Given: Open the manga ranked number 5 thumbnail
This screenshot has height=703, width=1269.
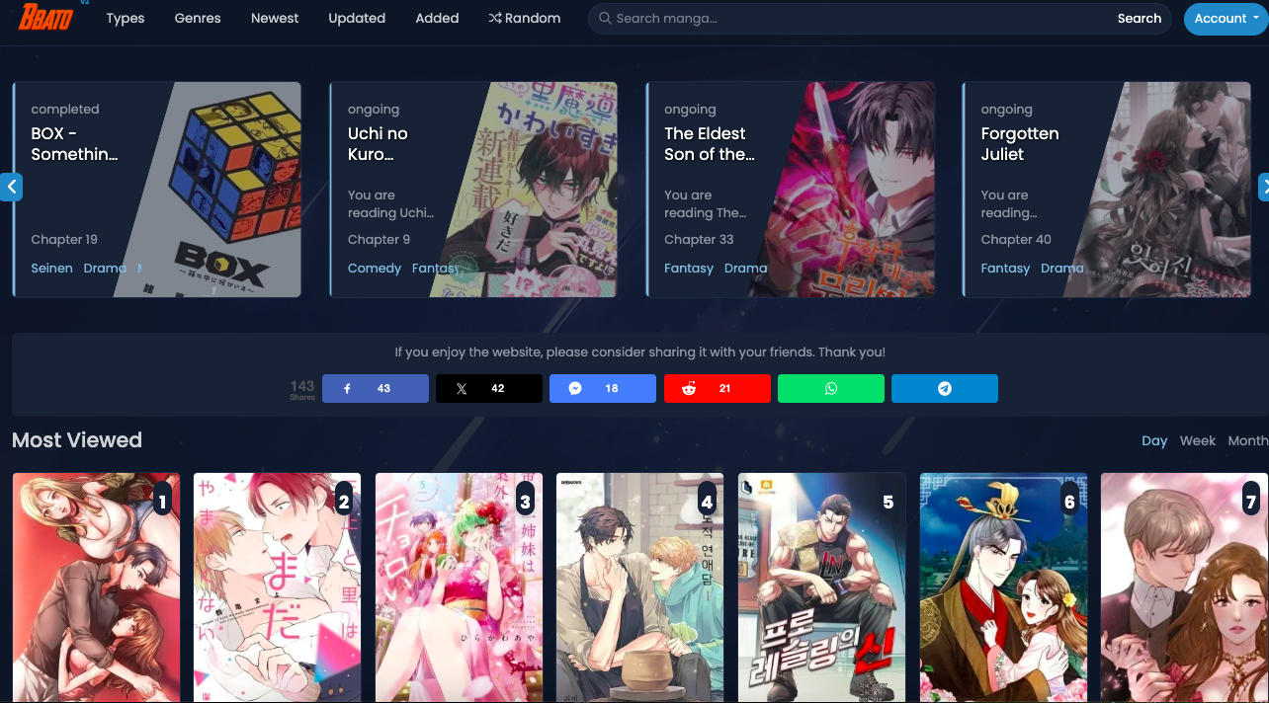Looking at the screenshot, I should coord(821,587).
